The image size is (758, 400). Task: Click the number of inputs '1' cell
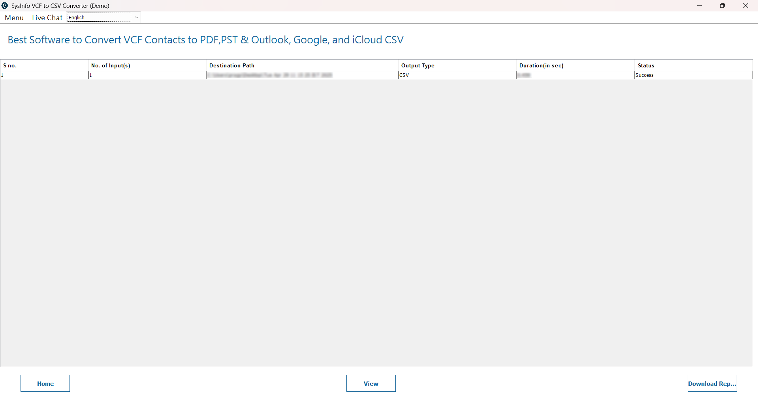(147, 75)
